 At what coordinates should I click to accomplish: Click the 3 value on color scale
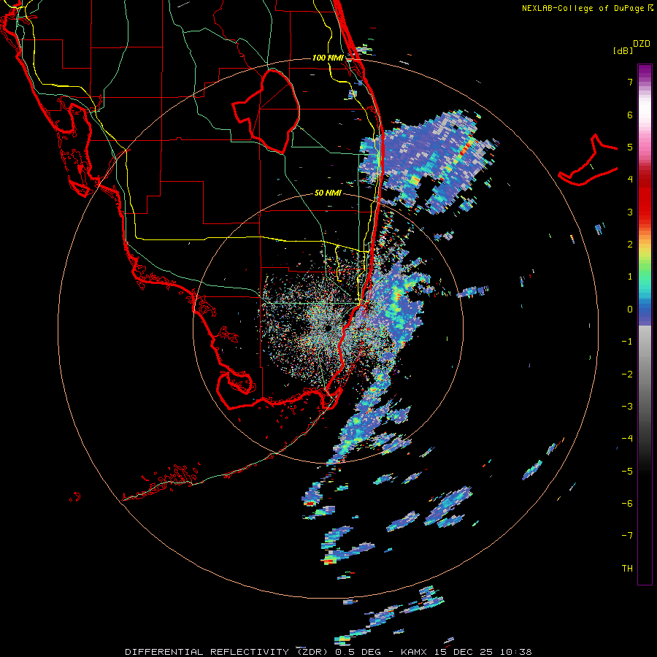coord(630,212)
